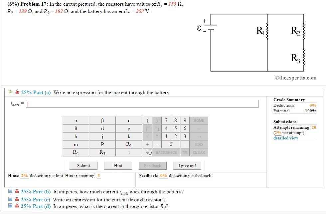Viewport: 326px width, 214px height.
Task: Select the superscript (↑^) keypad key
Action: point(148,128)
